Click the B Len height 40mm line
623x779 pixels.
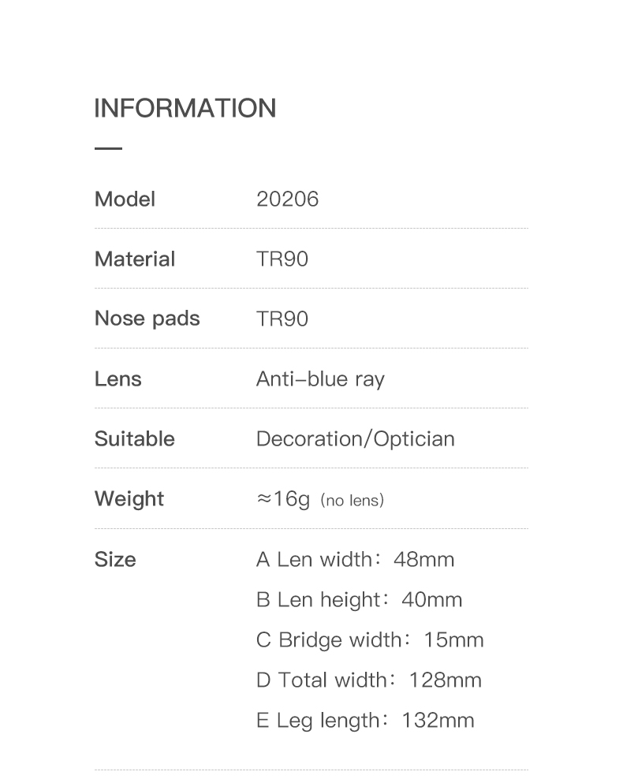pyautogui.click(x=359, y=600)
